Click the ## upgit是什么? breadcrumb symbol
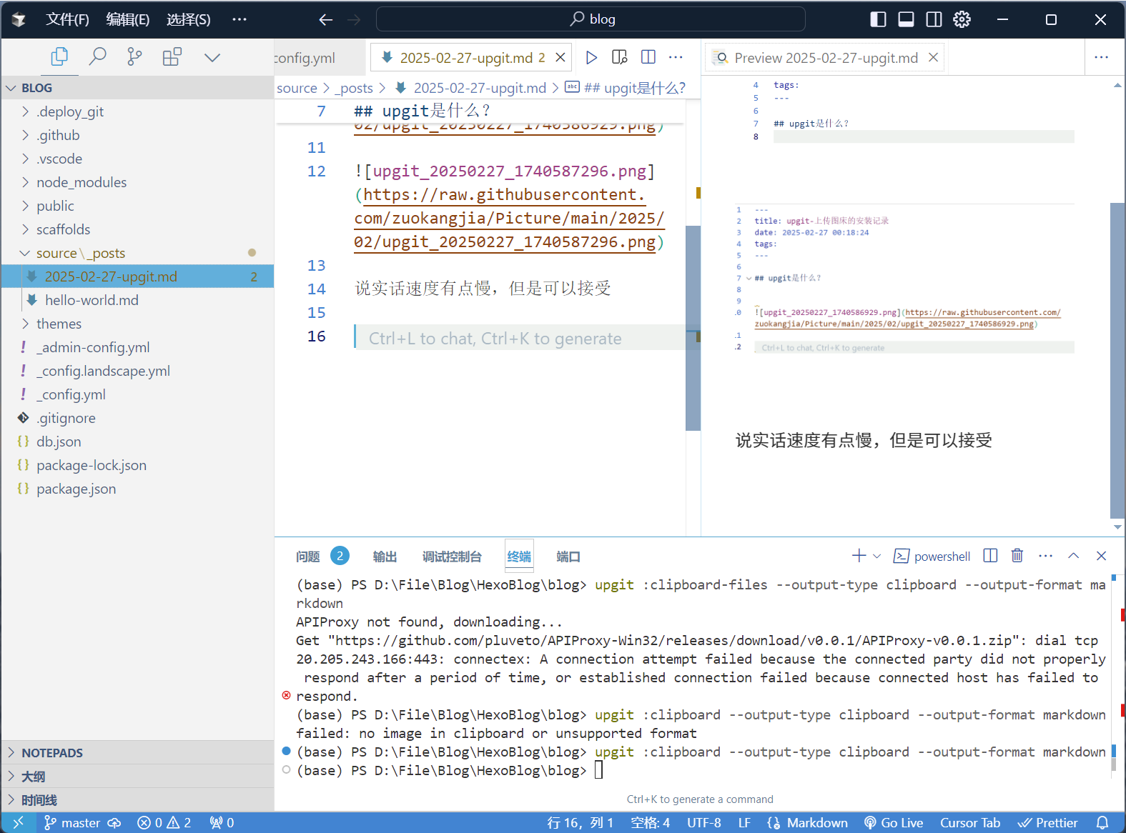This screenshot has width=1126, height=833. pyautogui.click(x=626, y=88)
